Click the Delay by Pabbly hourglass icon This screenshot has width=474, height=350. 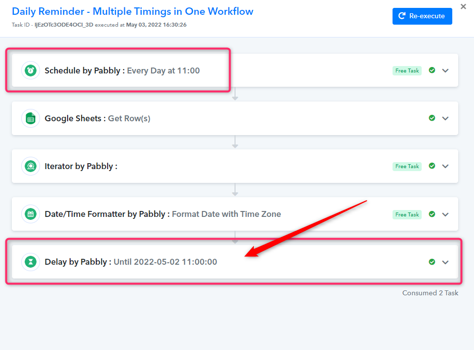[x=31, y=262]
